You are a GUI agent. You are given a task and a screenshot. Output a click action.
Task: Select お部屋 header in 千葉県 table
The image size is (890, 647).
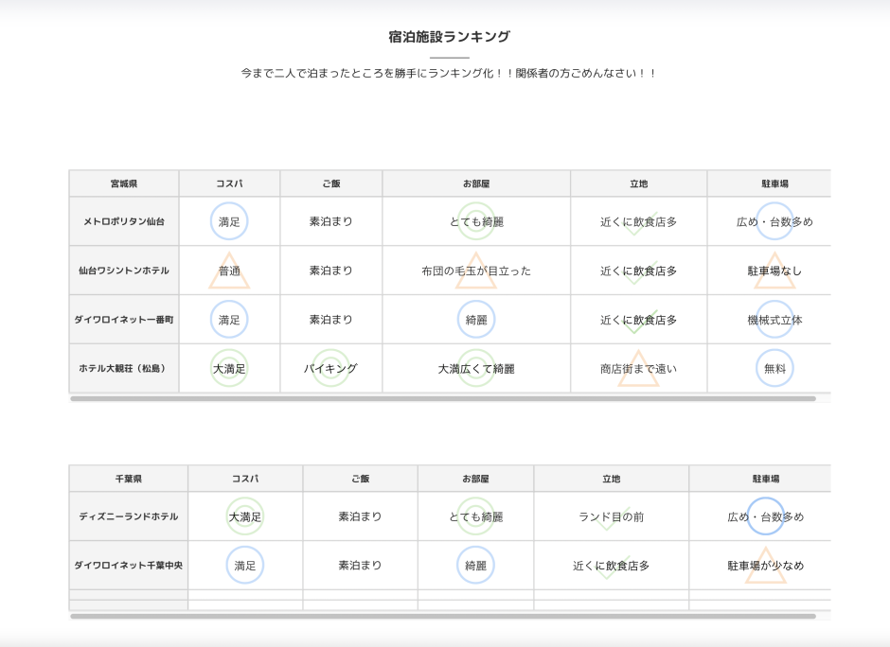click(x=475, y=479)
